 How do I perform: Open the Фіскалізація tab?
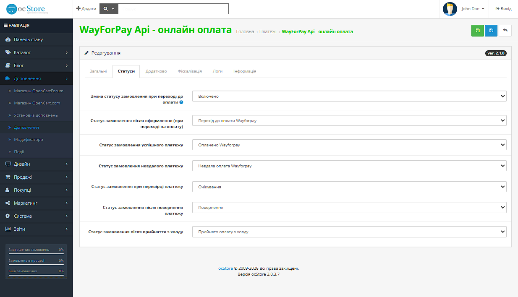tap(190, 71)
